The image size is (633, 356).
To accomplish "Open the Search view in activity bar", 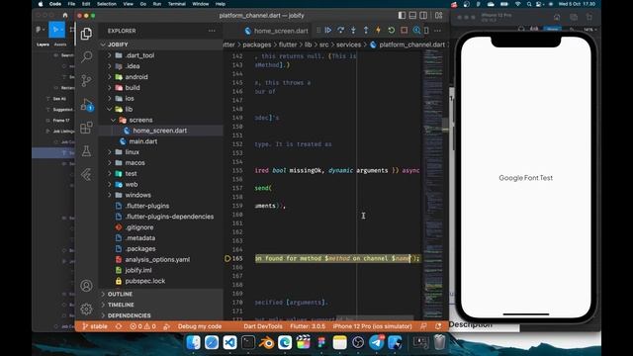I will pyautogui.click(x=86, y=57).
